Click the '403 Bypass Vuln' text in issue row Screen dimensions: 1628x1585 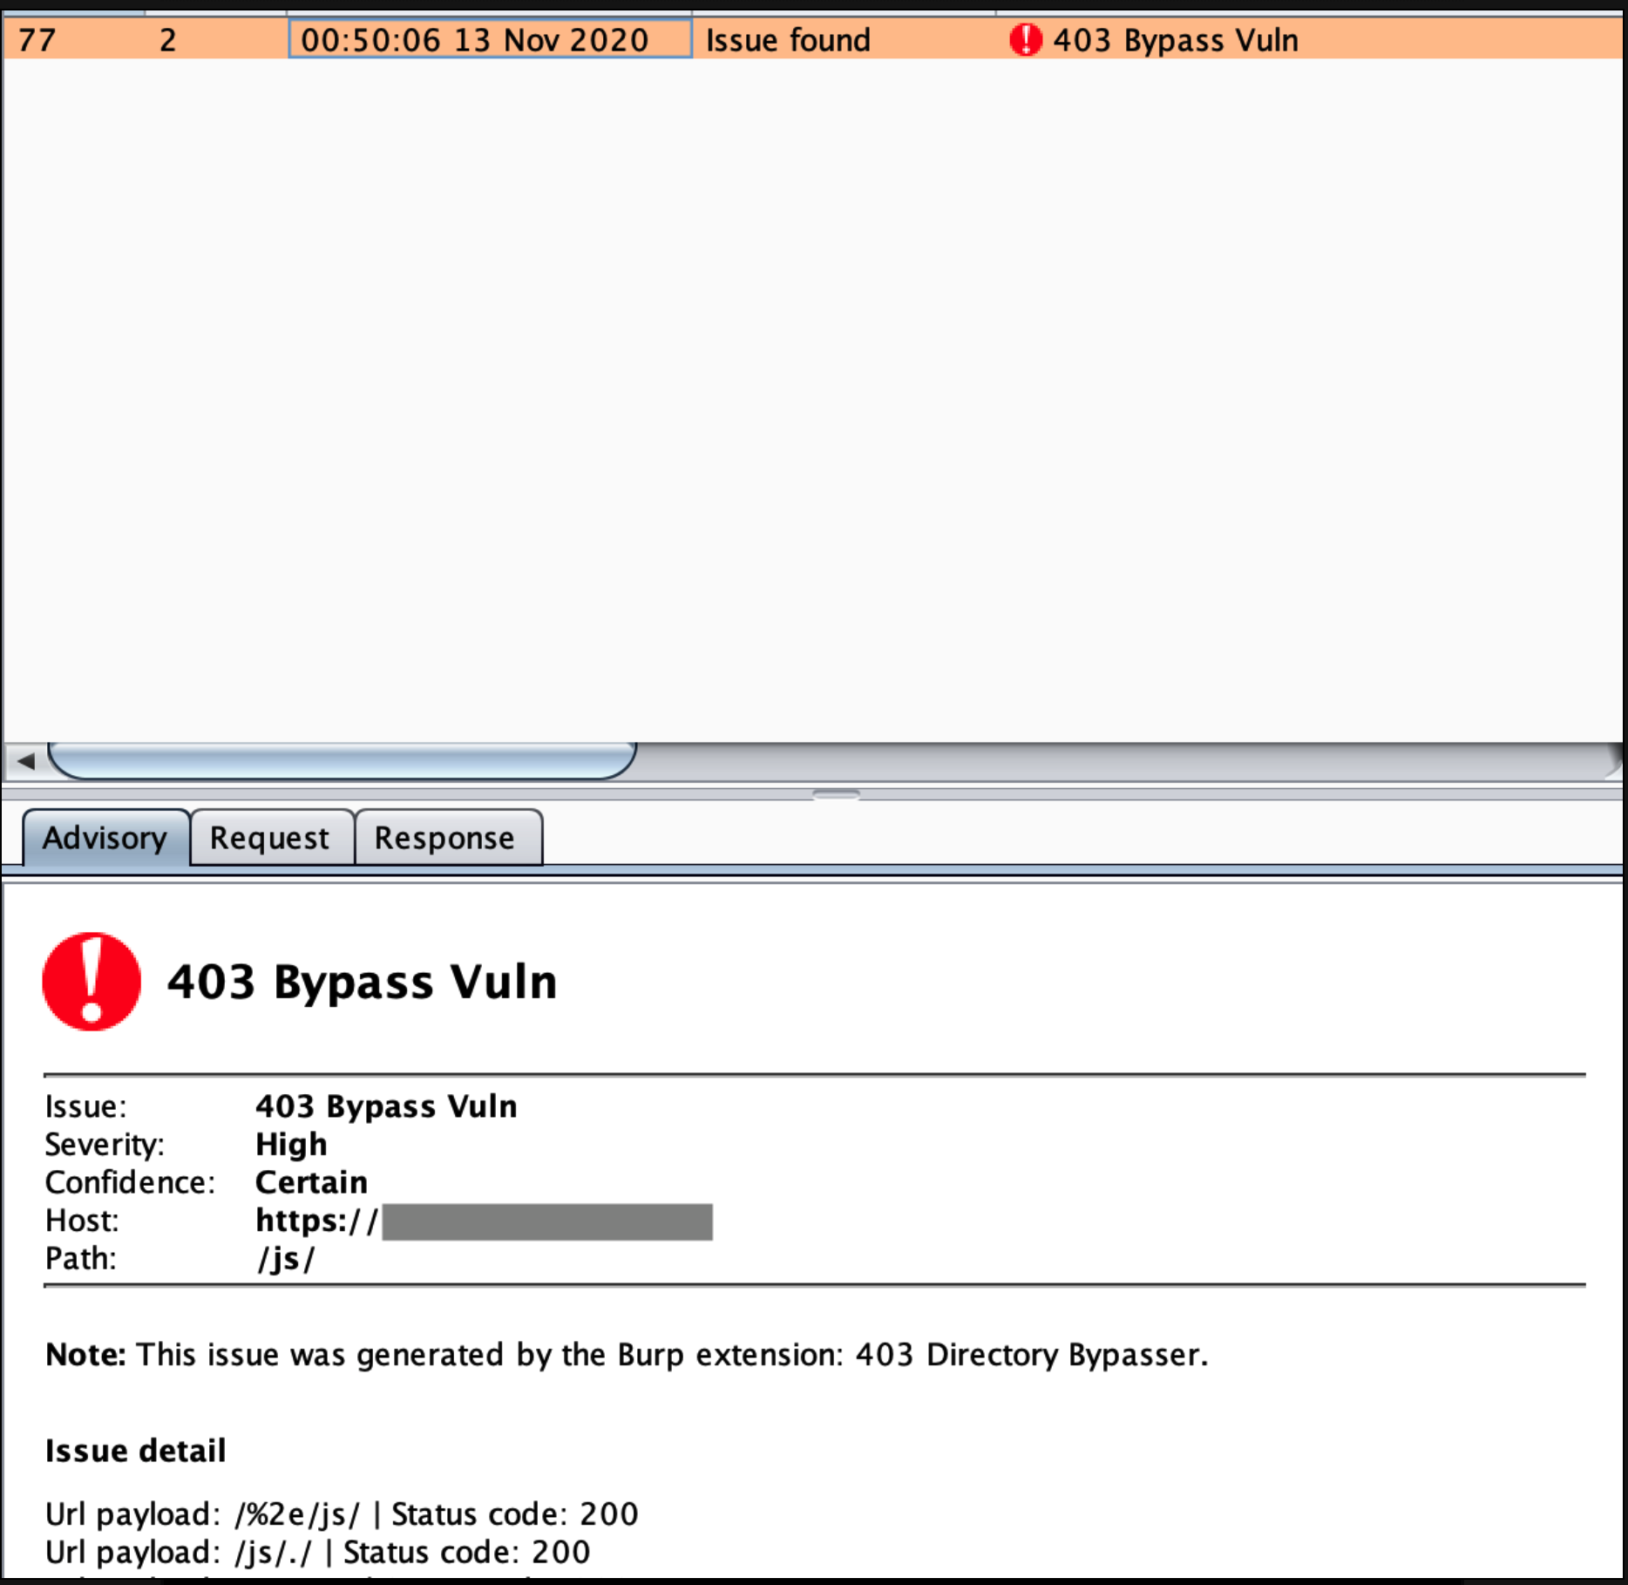1176,40
